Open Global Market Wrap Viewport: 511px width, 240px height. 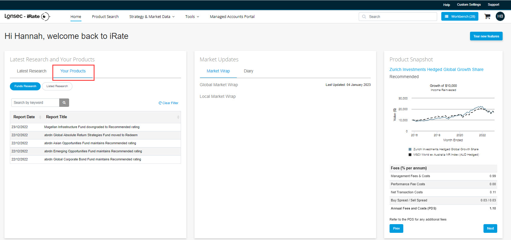(219, 85)
